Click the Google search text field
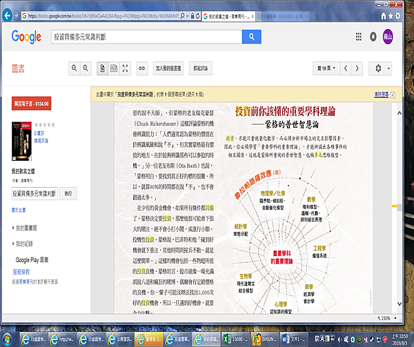414x347 pixels. [146, 37]
